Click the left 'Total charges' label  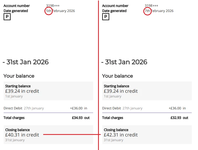click(14, 118)
